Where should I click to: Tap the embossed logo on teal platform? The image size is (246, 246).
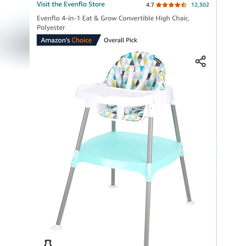pyautogui.click(x=108, y=164)
